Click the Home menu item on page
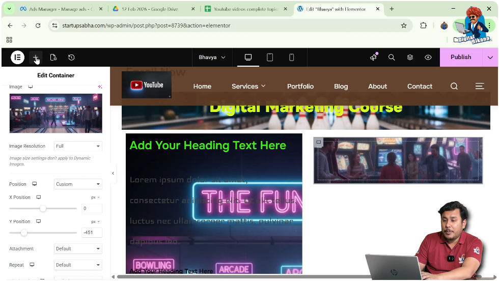The image size is (499, 281). [202, 86]
